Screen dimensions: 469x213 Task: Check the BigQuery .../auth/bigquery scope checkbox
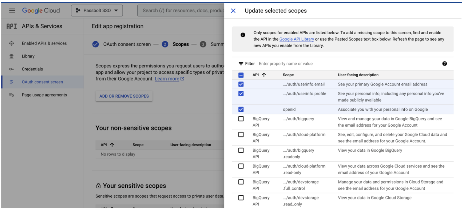click(x=241, y=119)
